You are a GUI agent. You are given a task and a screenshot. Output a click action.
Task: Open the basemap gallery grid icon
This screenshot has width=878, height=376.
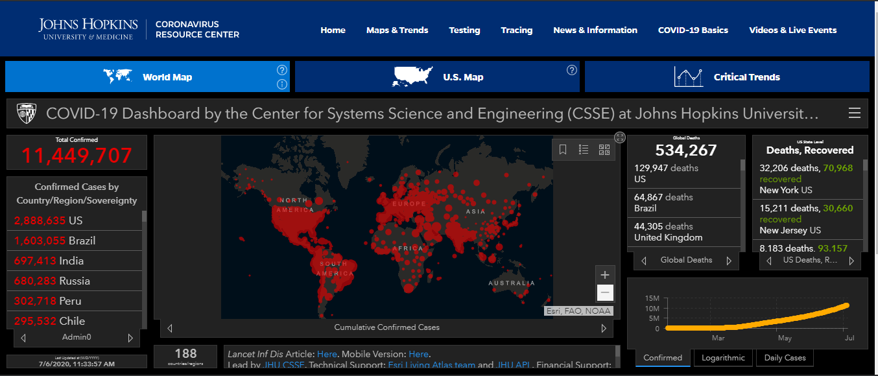click(604, 150)
